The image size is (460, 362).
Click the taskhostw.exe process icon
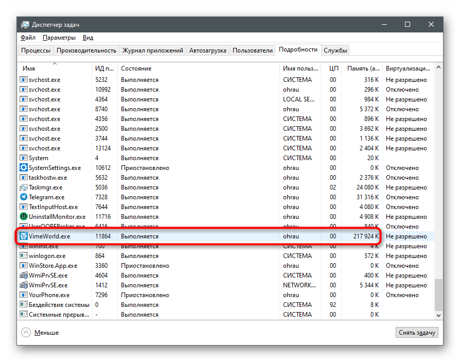coord(24,177)
